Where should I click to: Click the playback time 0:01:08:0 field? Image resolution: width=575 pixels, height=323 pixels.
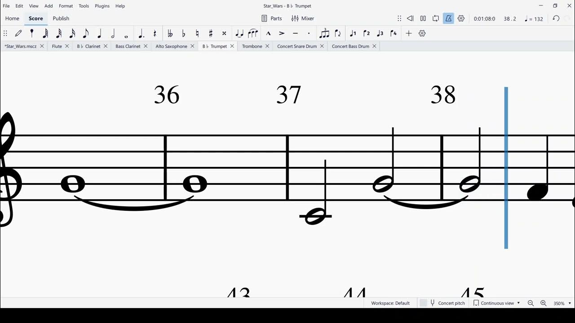point(484,19)
